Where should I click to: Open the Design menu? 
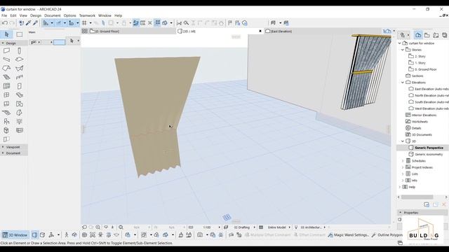click(36, 15)
